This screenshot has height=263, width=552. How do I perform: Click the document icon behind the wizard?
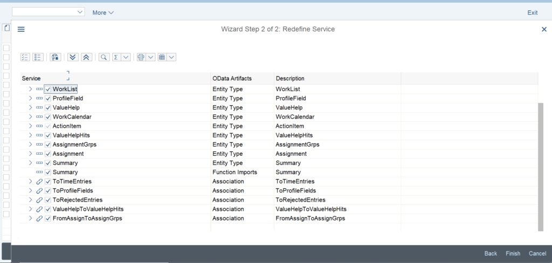[x=6, y=28]
